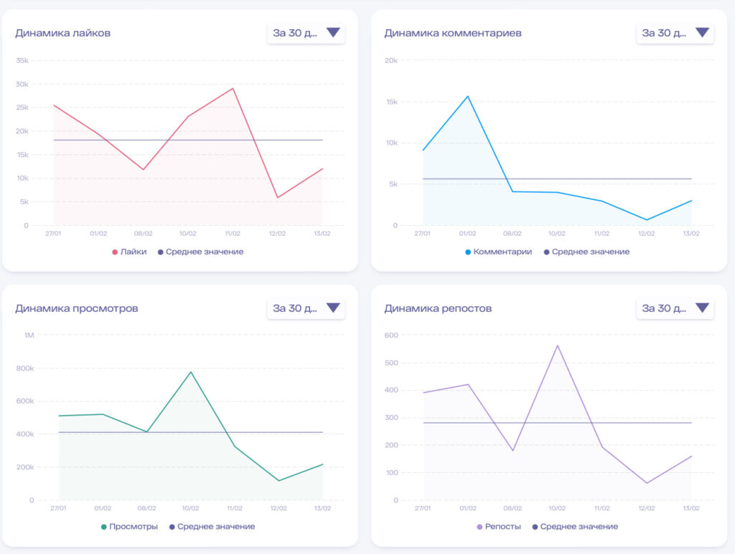Click the 10/02 peak on views line
The height and width of the screenshot is (554, 735).
(191, 372)
